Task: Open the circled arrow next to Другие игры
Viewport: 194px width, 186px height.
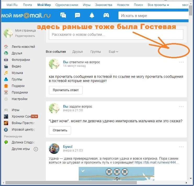Action: tap(36, 149)
